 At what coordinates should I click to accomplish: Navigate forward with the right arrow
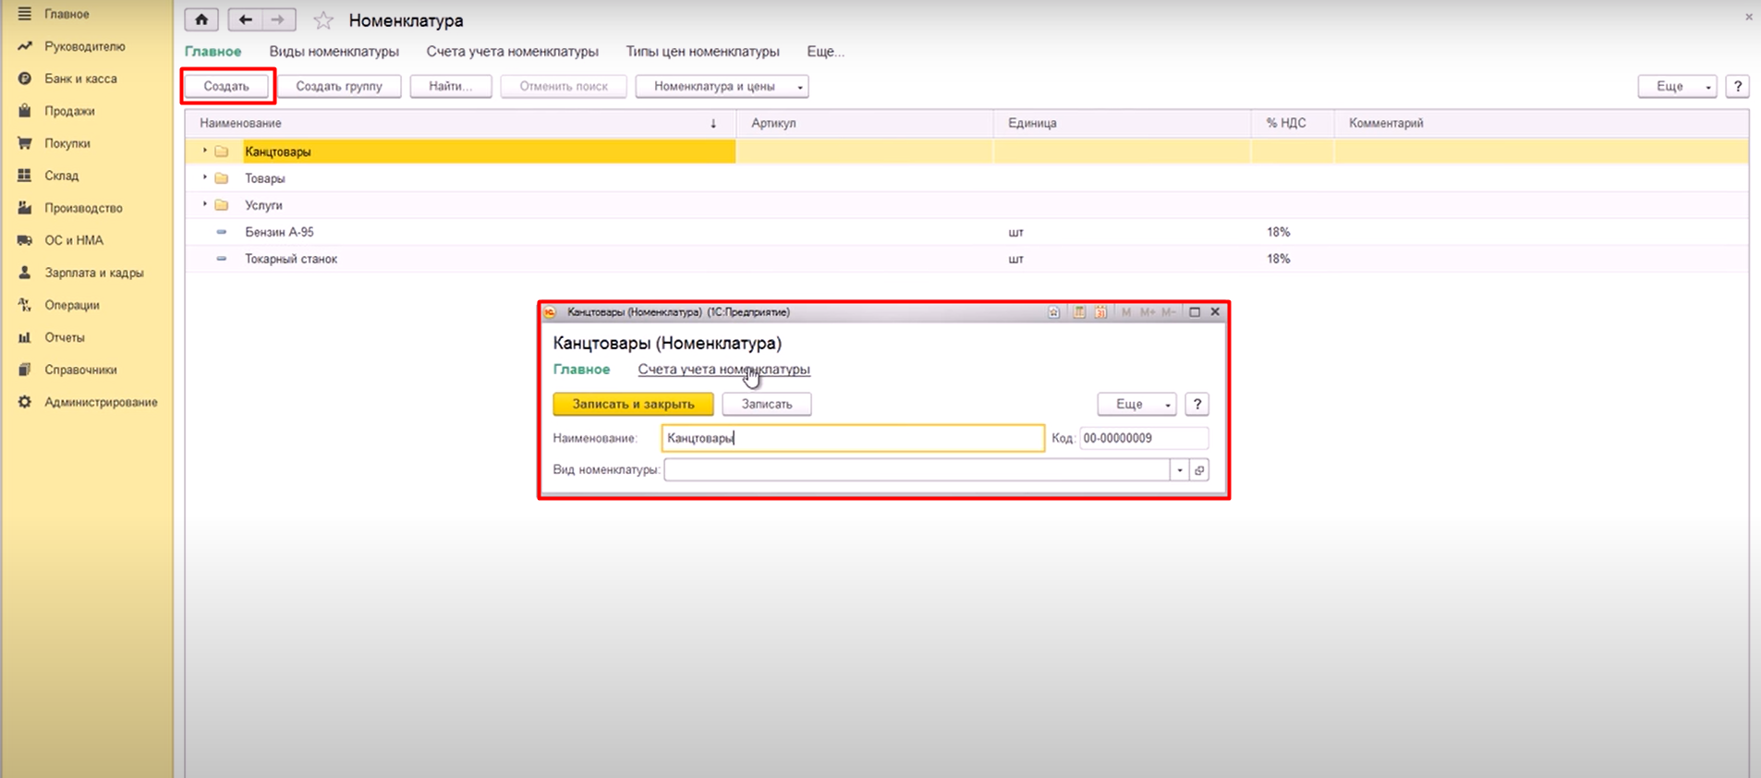click(x=278, y=19)
